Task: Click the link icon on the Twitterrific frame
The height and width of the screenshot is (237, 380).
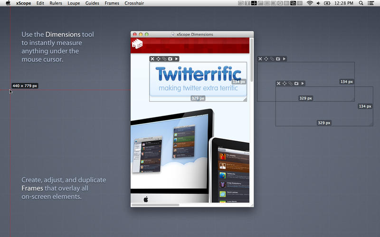Action: pyautogui.click(x=164, y=59)
